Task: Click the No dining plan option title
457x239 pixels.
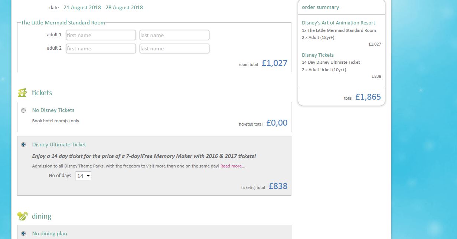Action: pyautogui.click(x=49, y=233)
